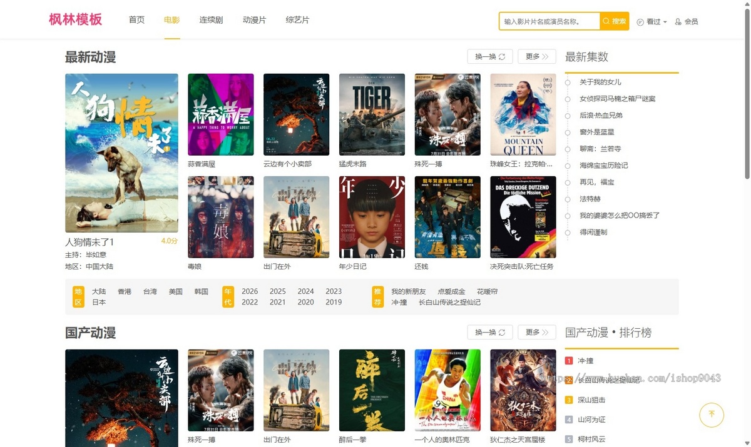Viewport: 751px width, 447px height.
Task: Filter by region 日本
Action: pos(99,302)
